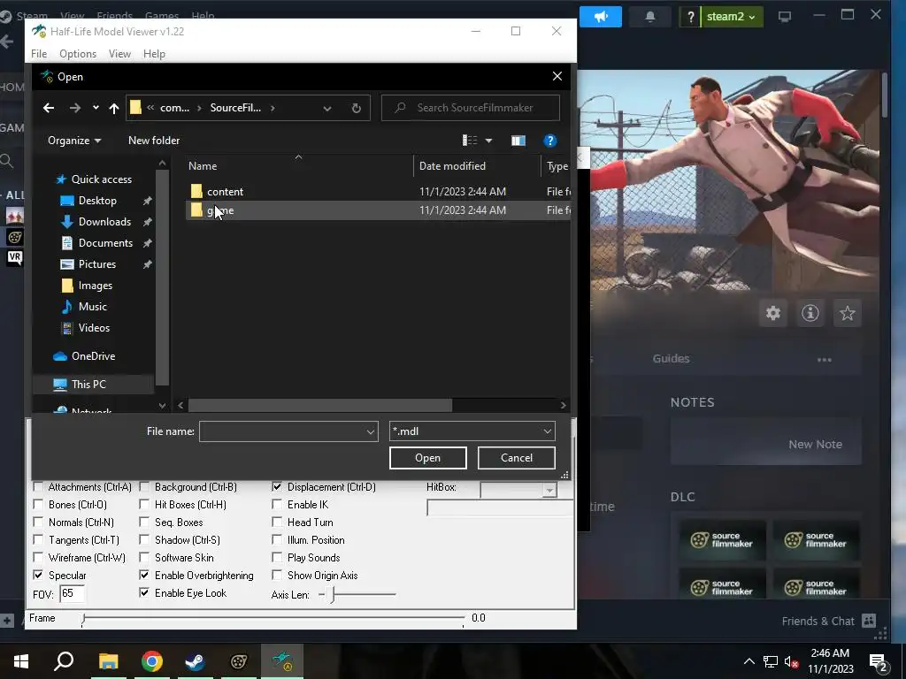Expand view options dropdown arrow
Viewport: 906px width, 679px height.
(488, 141)
